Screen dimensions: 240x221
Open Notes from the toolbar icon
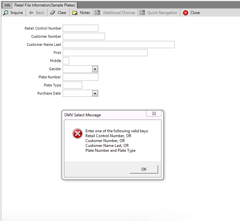pos(75,13)
